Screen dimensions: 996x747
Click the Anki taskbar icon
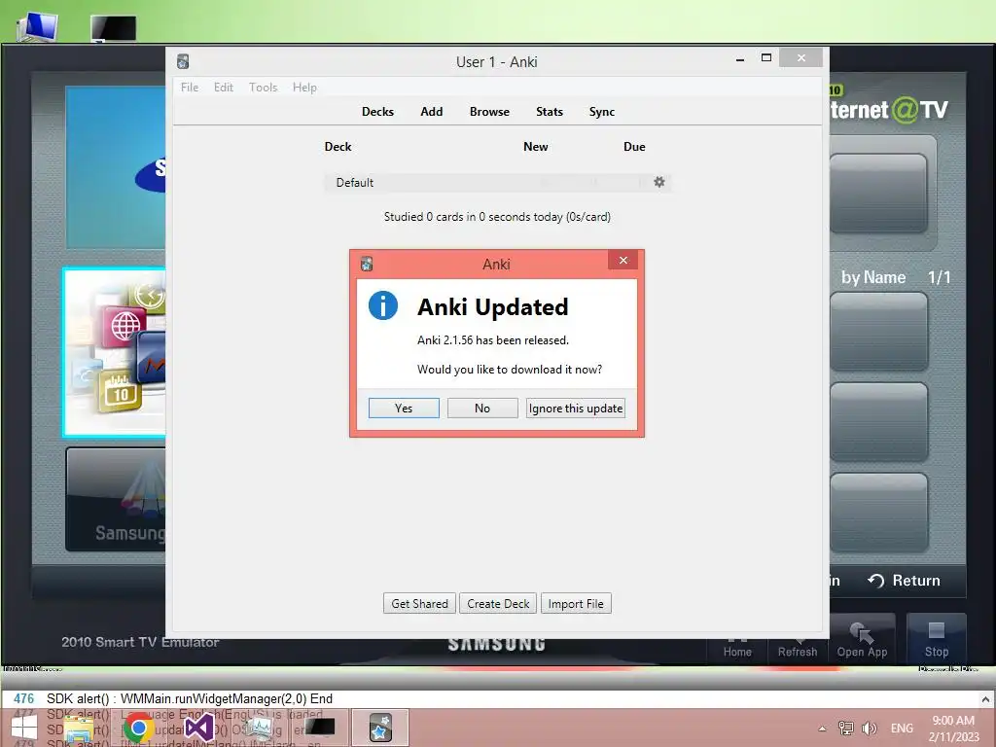coord(380,728)
